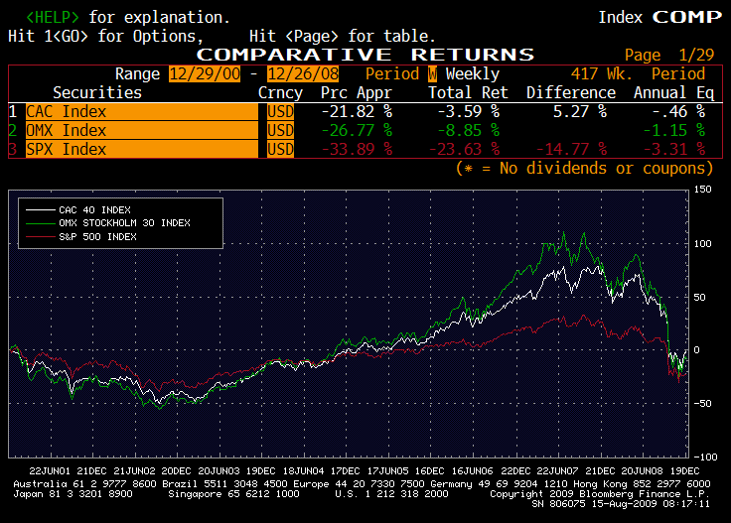Click CAC 40 INDEX legend entry
Viewport: 731px width, 523px height.
pos(94,210)
